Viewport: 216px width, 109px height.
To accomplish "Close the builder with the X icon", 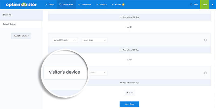I will coord(212,5).
